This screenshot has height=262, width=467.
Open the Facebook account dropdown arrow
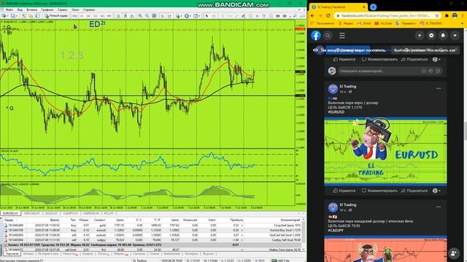coord(455,36)
